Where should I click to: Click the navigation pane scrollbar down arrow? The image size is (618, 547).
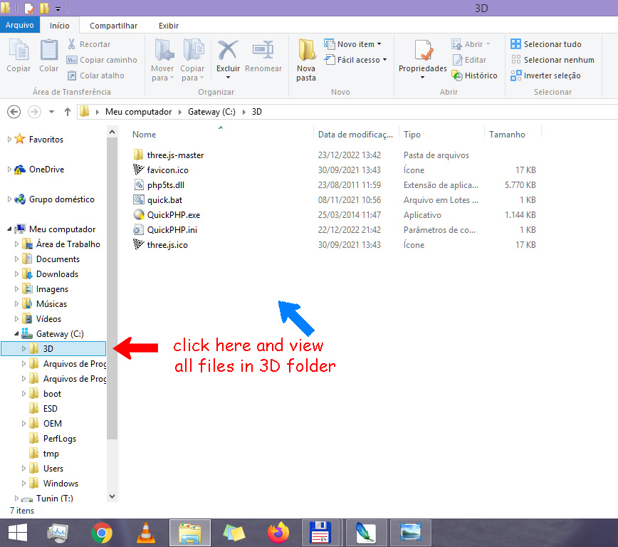112,496
